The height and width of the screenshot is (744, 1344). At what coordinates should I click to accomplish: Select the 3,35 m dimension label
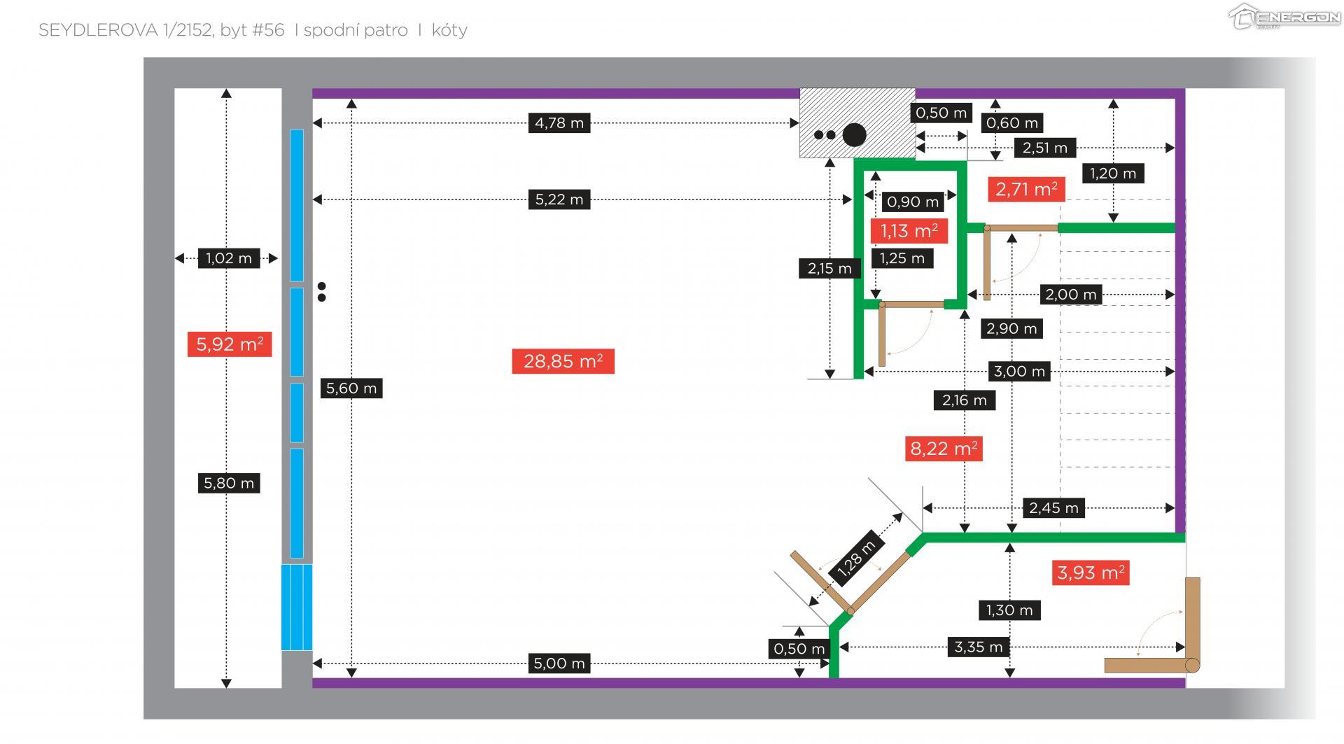point(978,647)
